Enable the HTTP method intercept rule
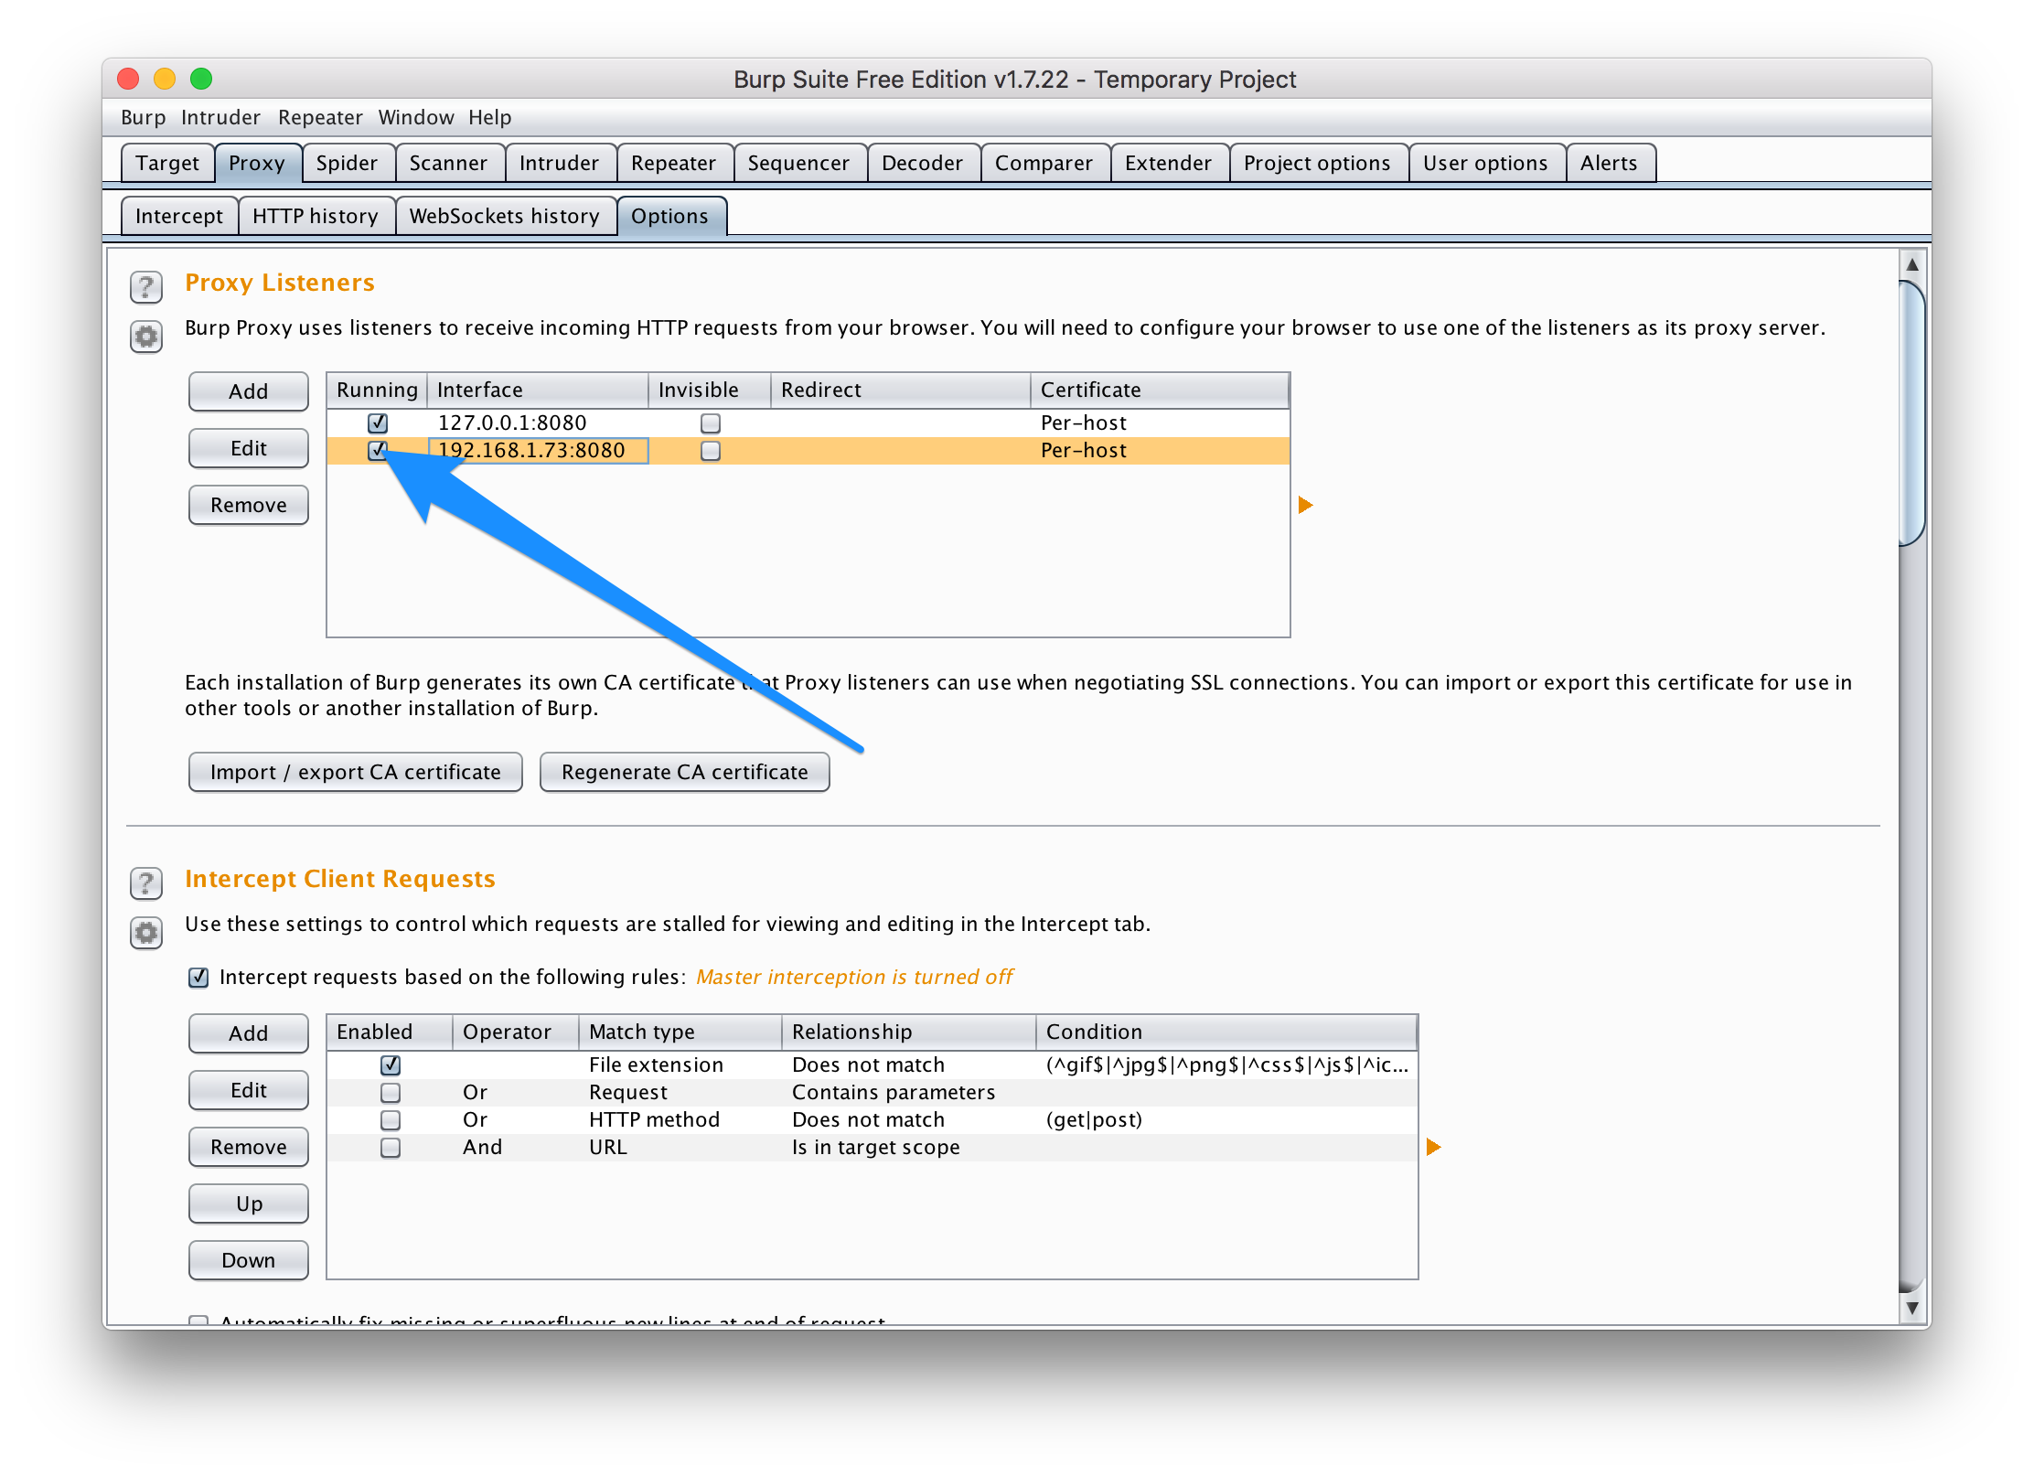Screen dimensions: 2034x1476 click(391, 1120)
